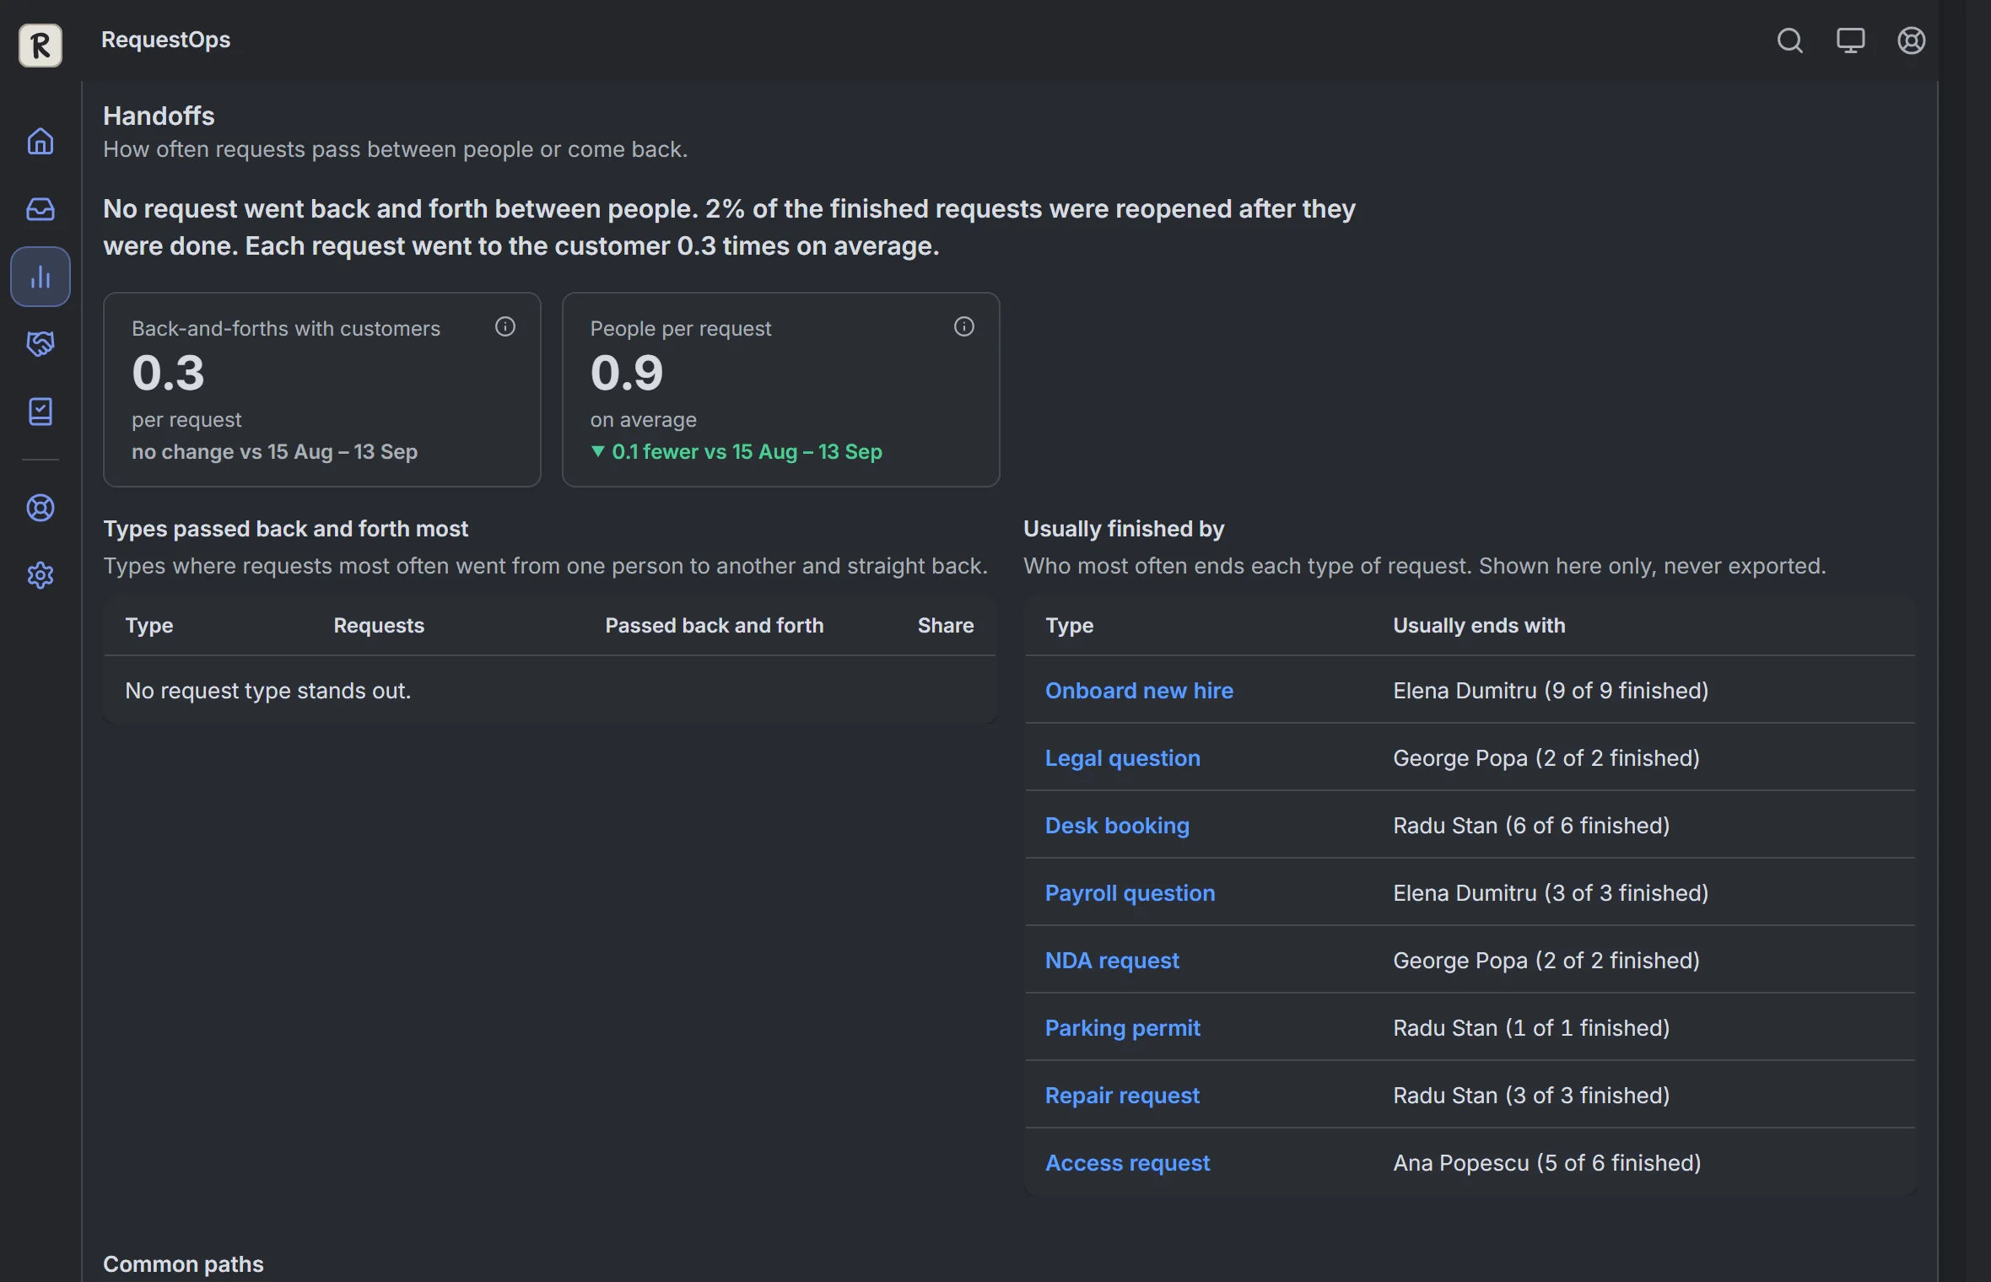Click the lifebuoy support icon in header
Image resolution: width=1991 pixels, height=1282 pixels.
click(x=1911, y=40)
